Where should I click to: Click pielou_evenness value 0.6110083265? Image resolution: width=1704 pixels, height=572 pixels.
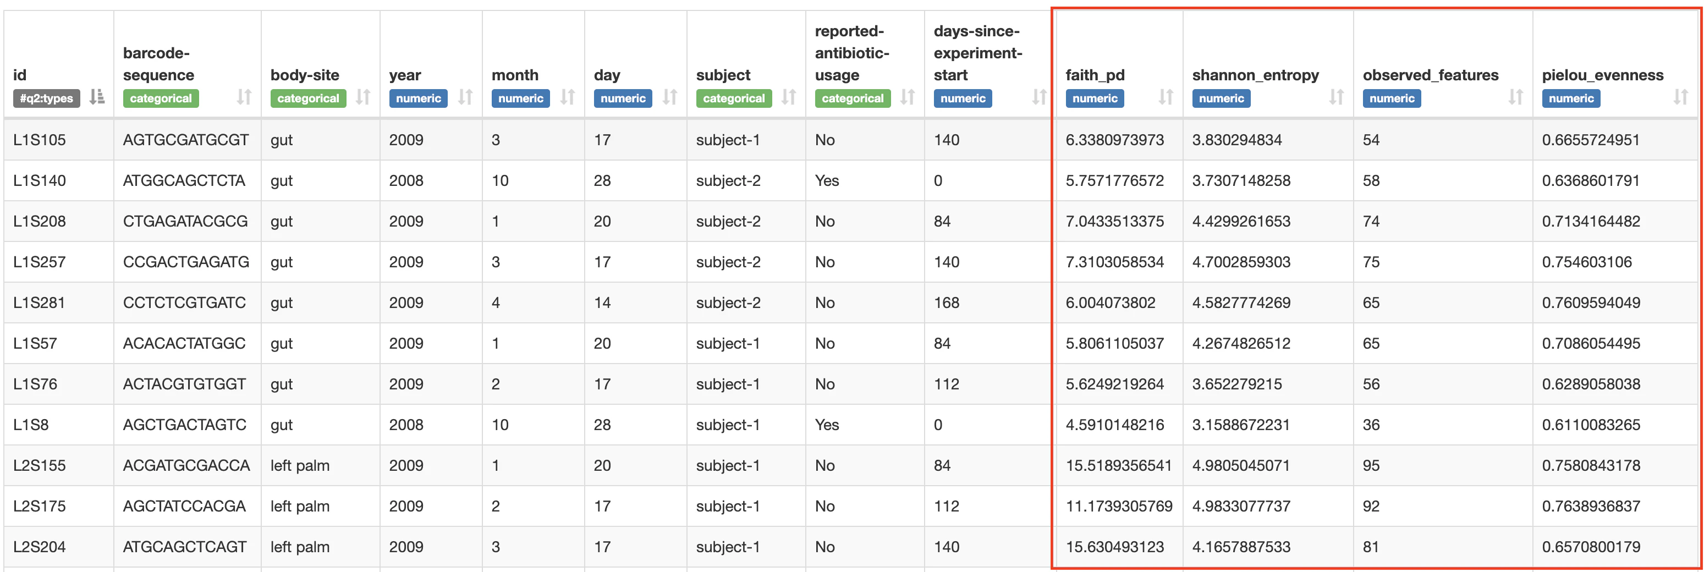1591,425
